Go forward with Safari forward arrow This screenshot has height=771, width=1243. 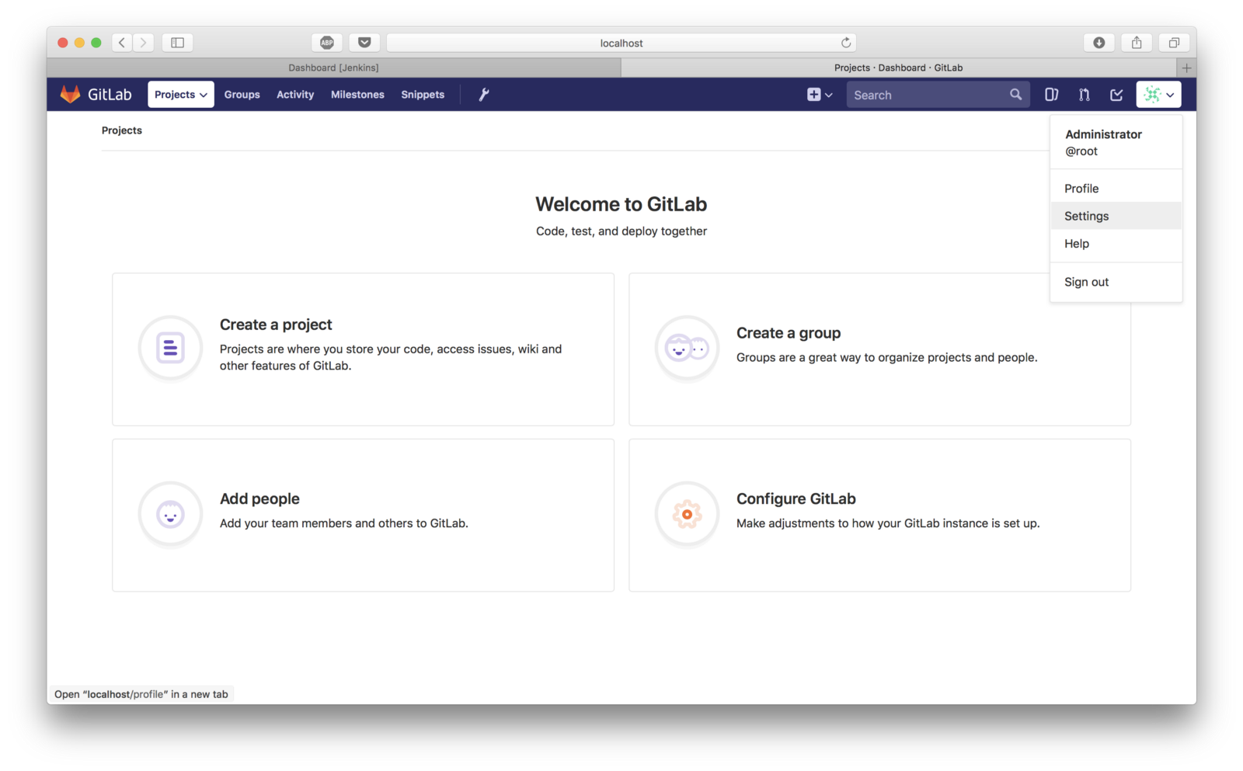point(143,43)
